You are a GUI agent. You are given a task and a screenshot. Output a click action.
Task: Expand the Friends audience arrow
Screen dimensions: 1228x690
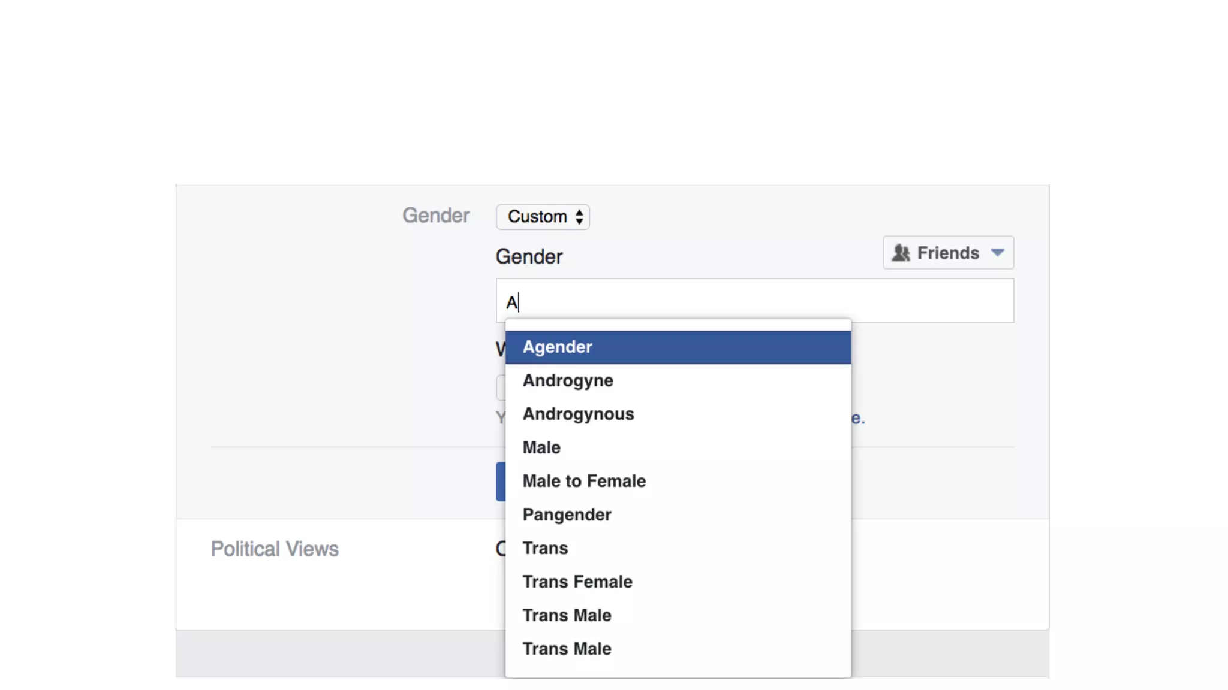(997, 253)
